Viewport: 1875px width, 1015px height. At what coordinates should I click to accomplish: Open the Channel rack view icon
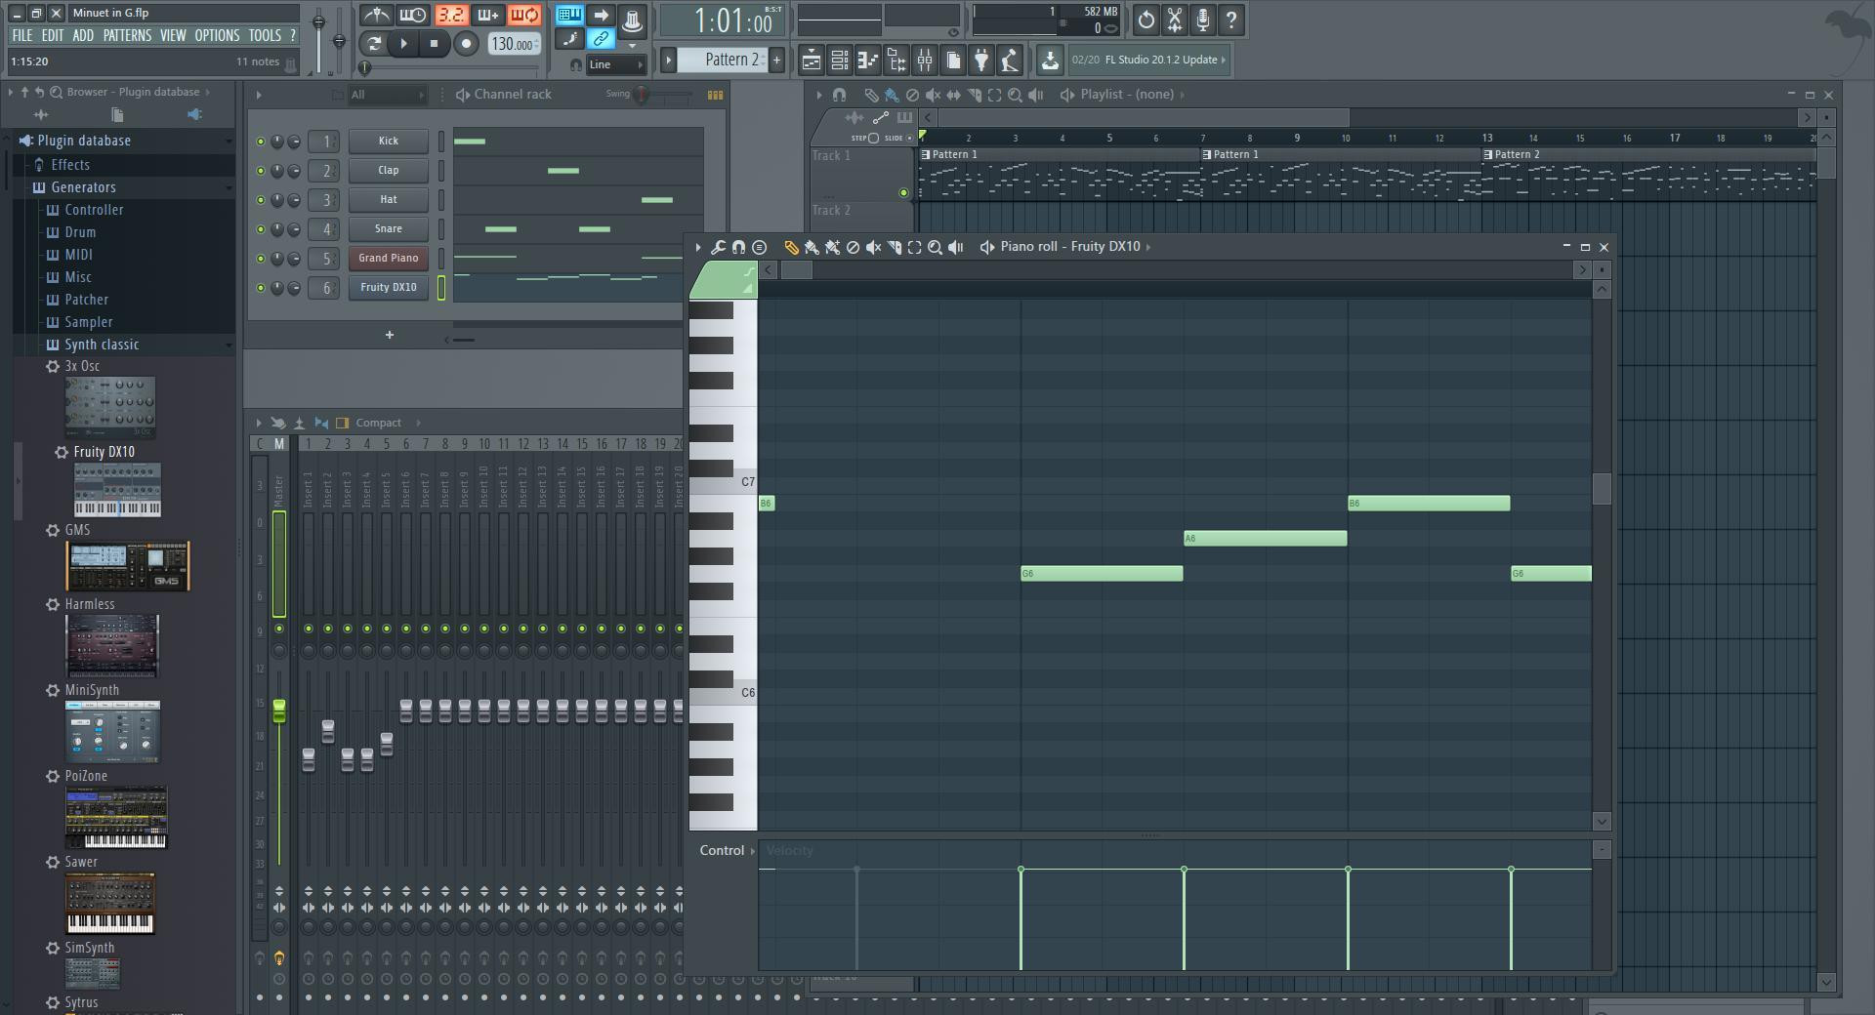(839, 61)
